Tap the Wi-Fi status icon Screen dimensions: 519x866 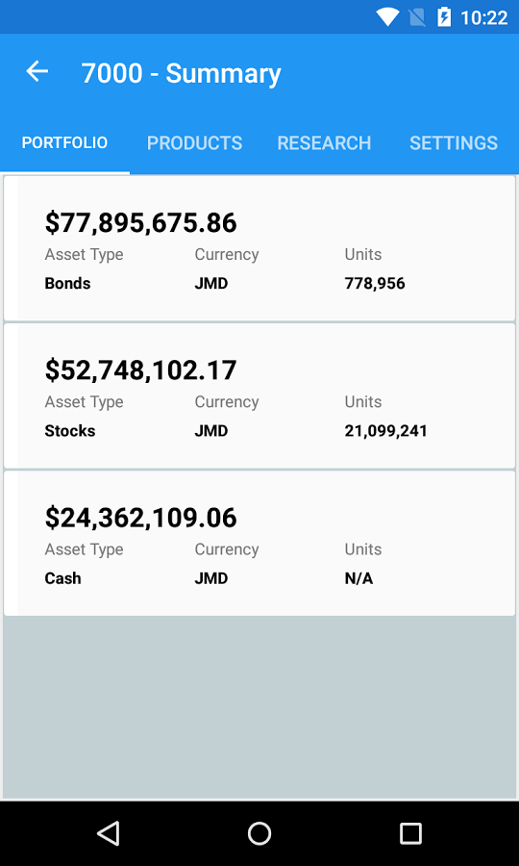click(x=387, y=17)
